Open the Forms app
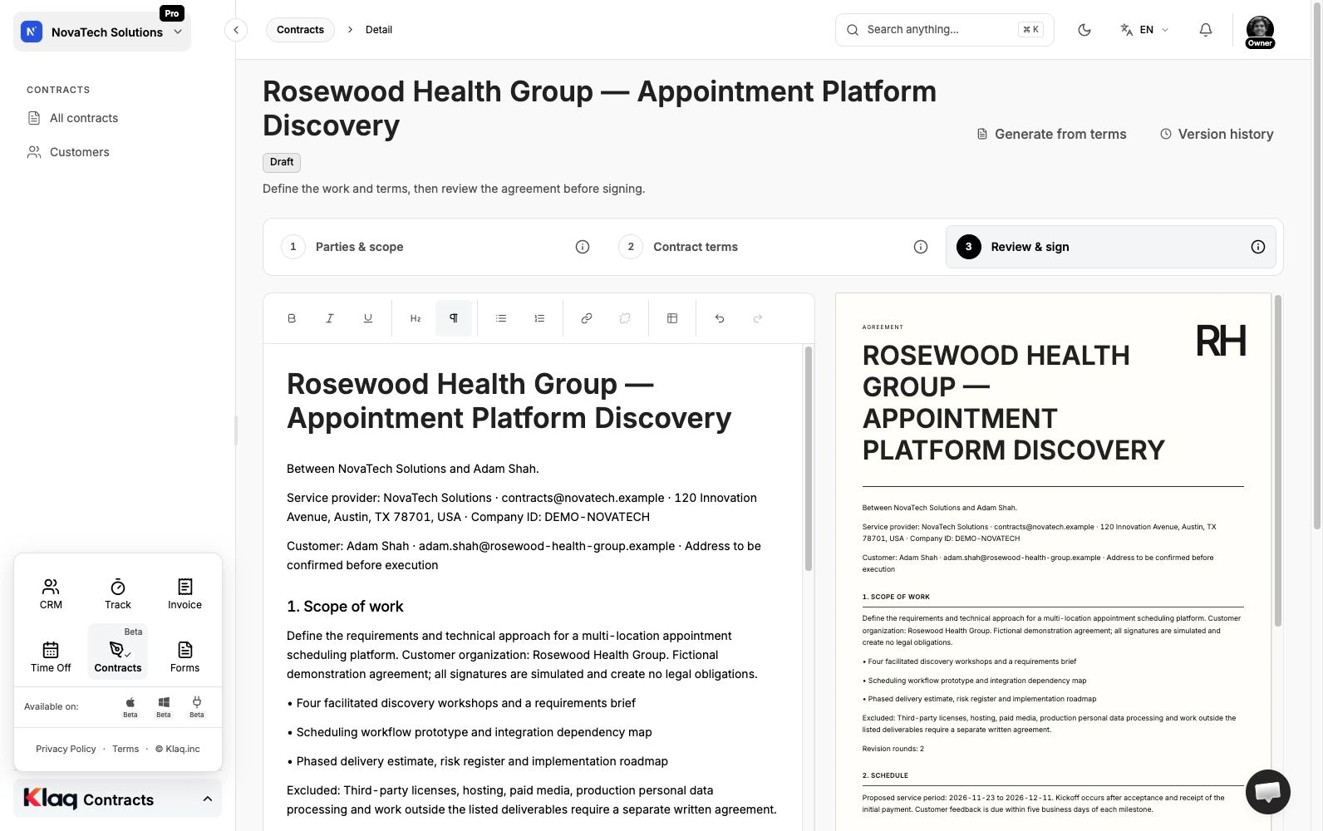The image size is (1323, 831). pos(184,656)
